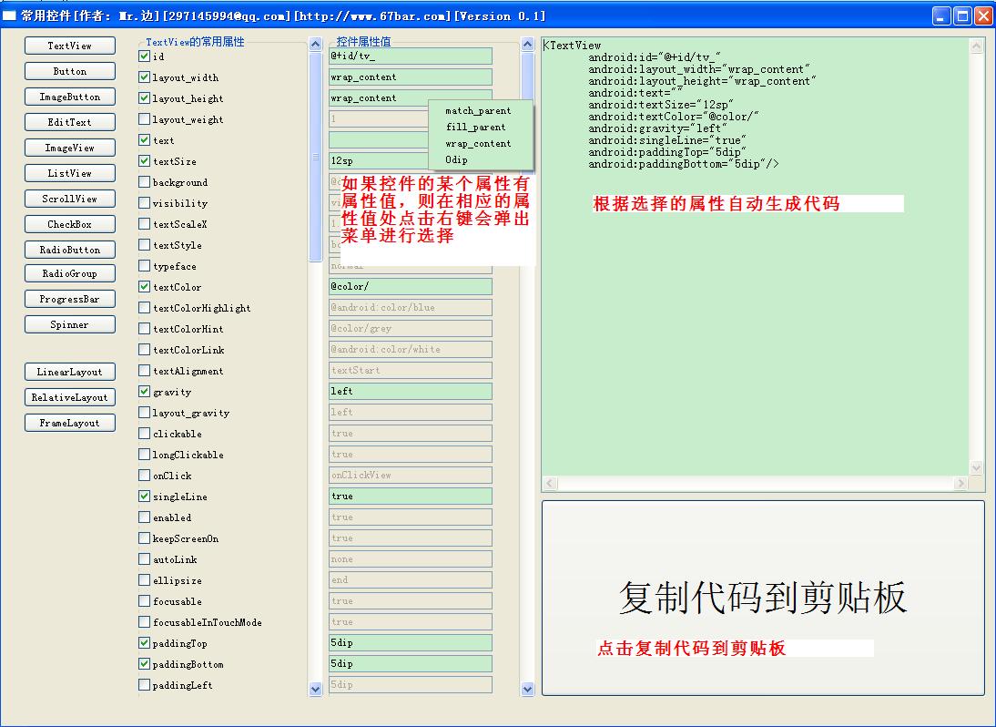Check the paddingLeft checkbox
This screenshot has width=996, height=727.
point(144,685)
